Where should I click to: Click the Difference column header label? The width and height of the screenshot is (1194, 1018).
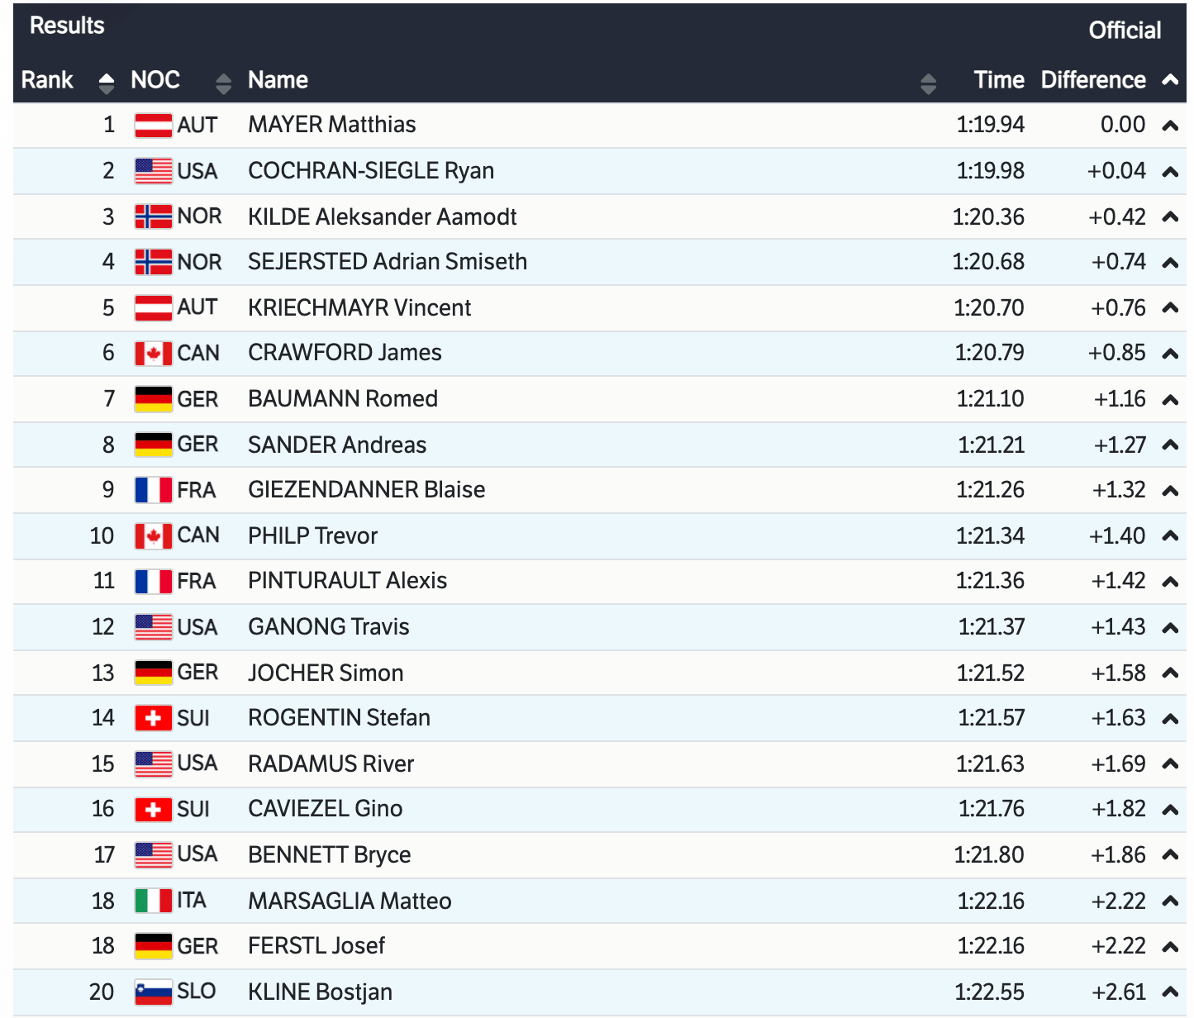pyautogui.click(x=1092, y=80)
